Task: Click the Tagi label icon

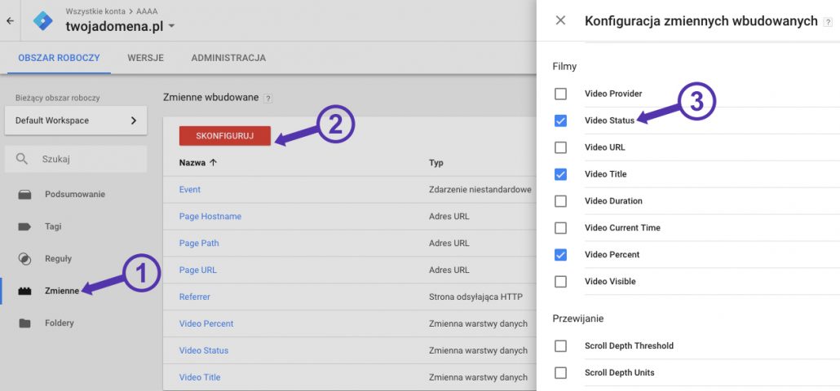Action: click(x=24, y=226)
